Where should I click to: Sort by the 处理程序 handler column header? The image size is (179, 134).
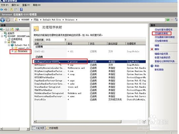tap(136, 44)
